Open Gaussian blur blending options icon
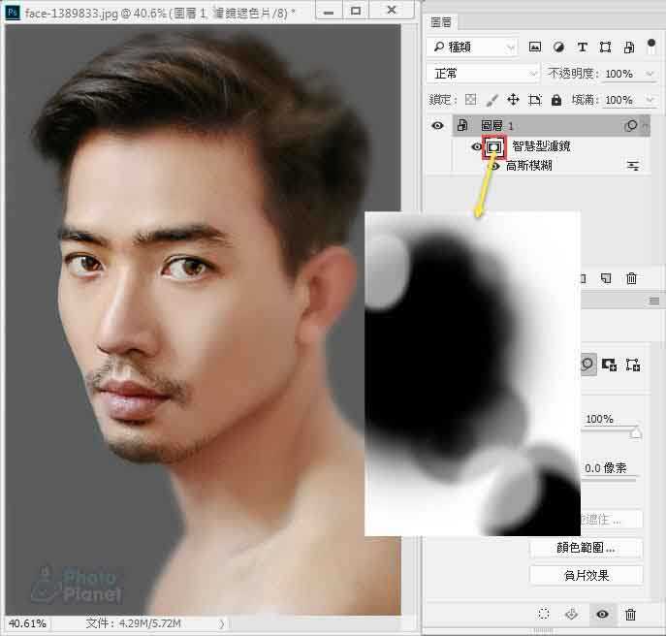This screenshot has height=636, width=666. [x=633, y=167]
